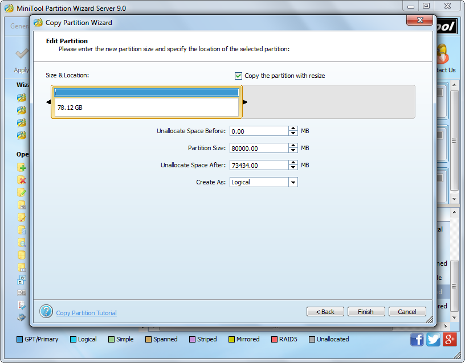The width and height of the screenshot is (465, 363).
Task: Click Apply checkmark in main window toolbar
Action: pyautogui.click(x=22, y=53)
